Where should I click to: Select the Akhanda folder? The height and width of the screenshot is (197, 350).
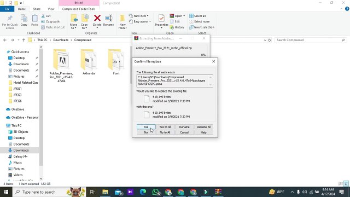[89, 62]
